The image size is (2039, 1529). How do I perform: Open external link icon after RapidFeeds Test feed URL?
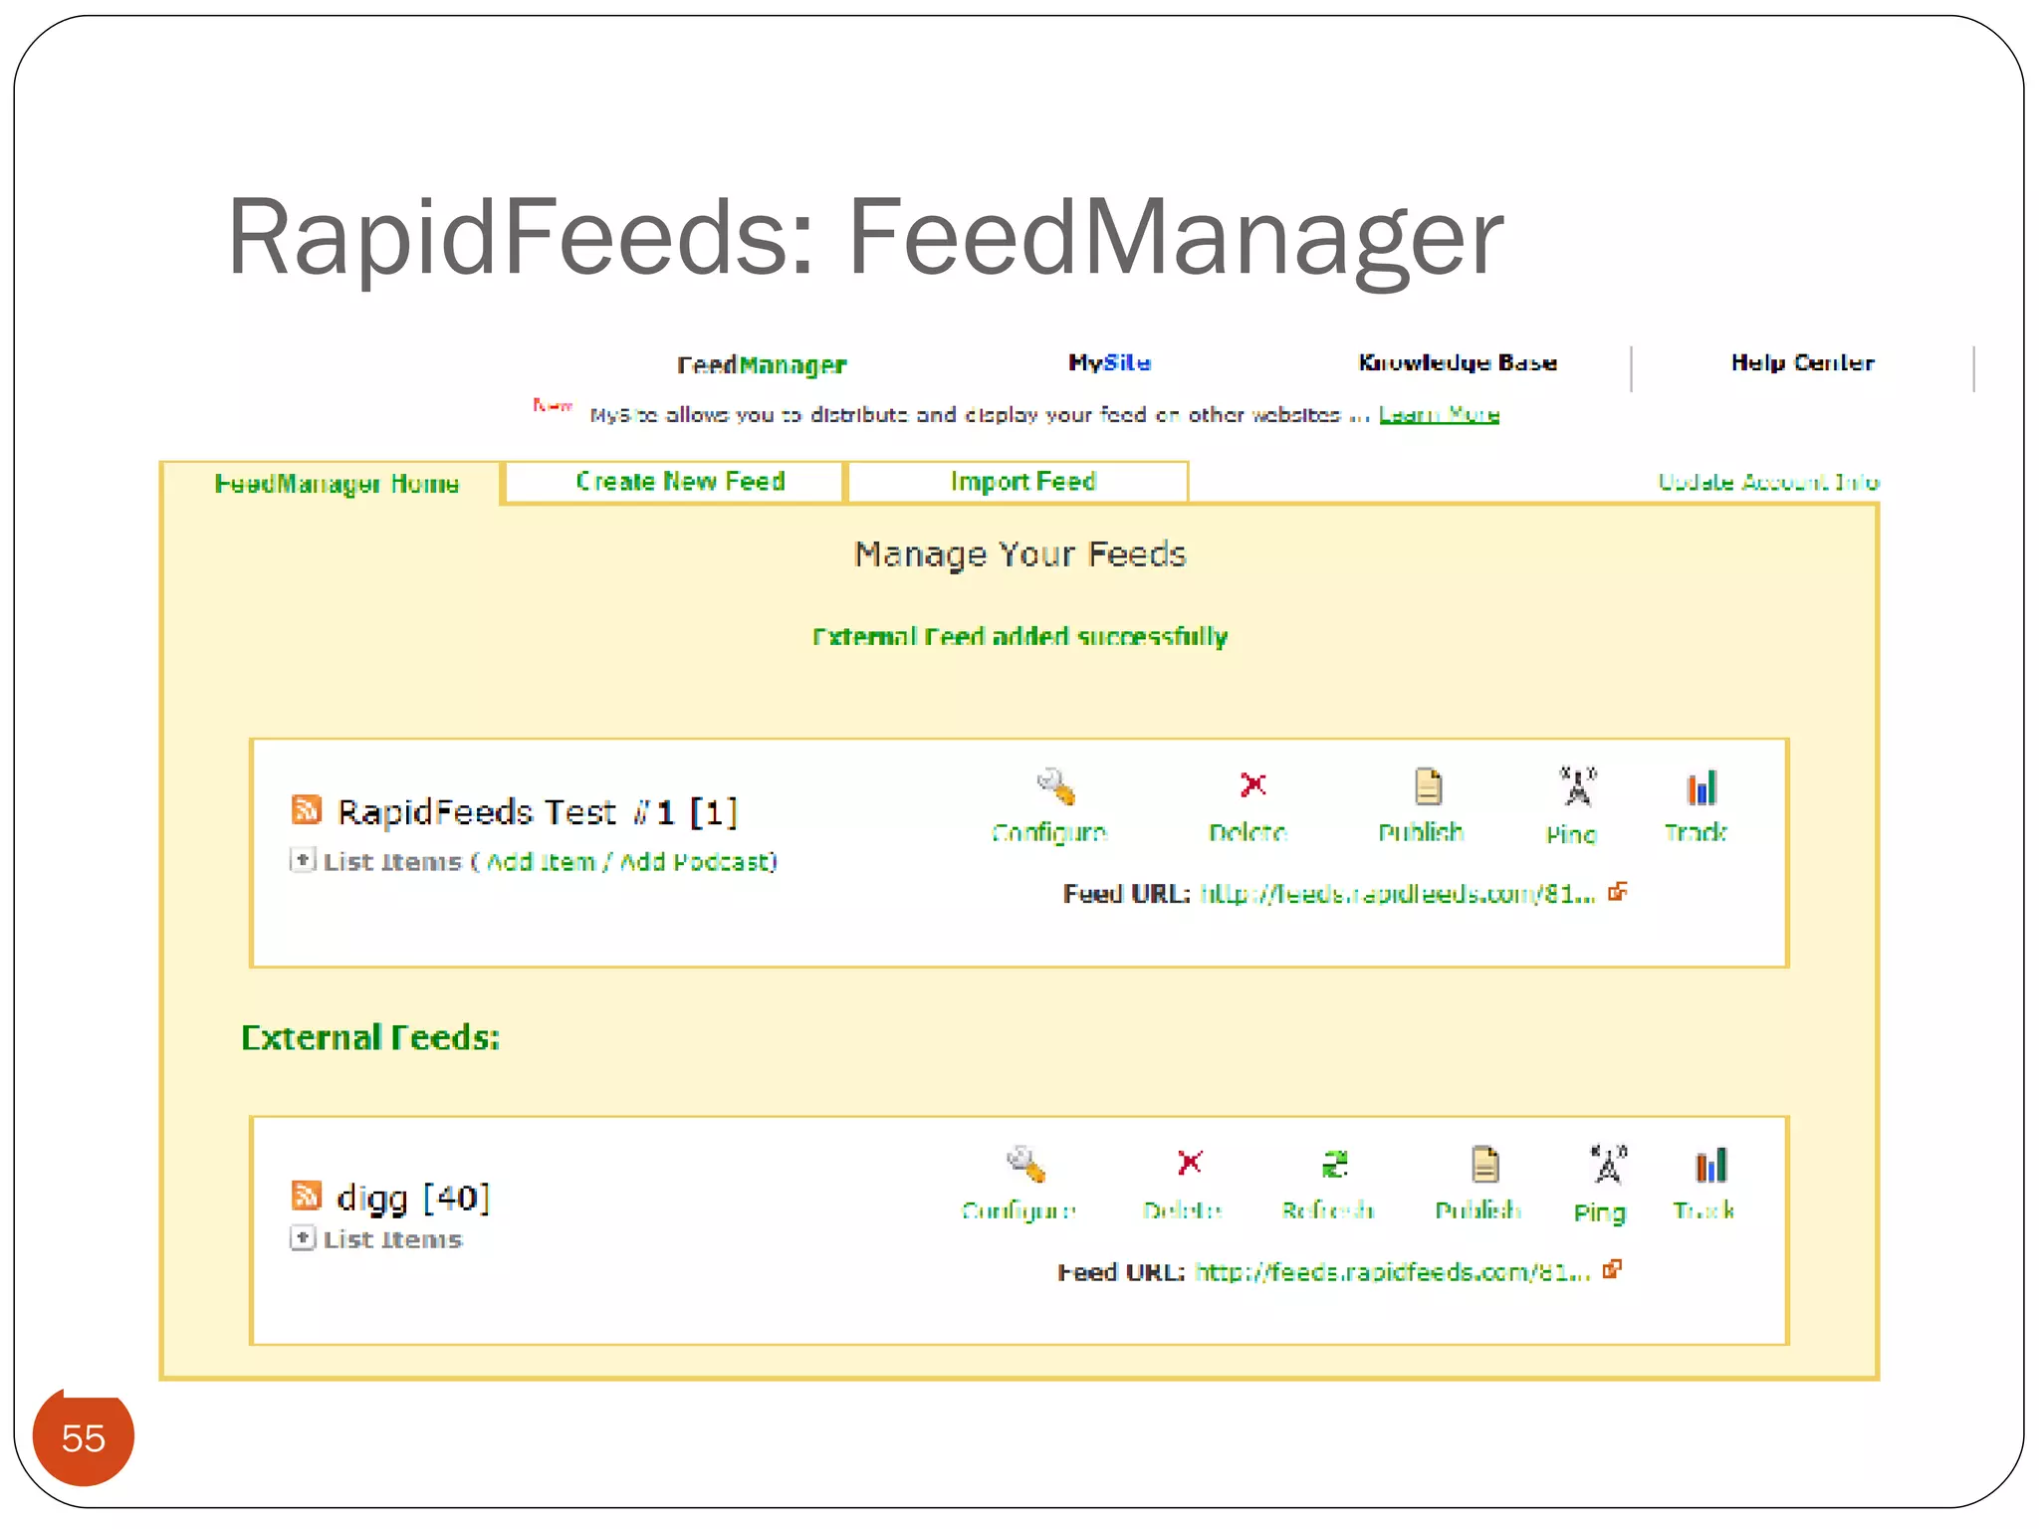click(x=1618, y=891)
